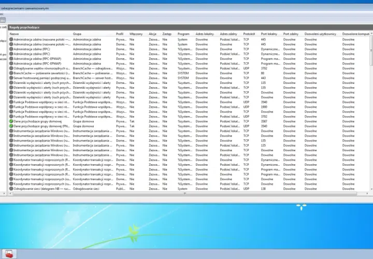
Task: Click icon of Administracja zdalna (RPC-EPMAP) Dome... rule
Action: 11,59
